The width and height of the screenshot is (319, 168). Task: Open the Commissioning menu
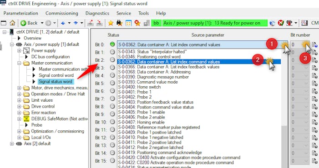pos(61,13)
